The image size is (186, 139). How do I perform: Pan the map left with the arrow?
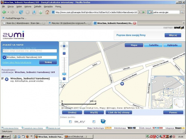click(61, 46)
